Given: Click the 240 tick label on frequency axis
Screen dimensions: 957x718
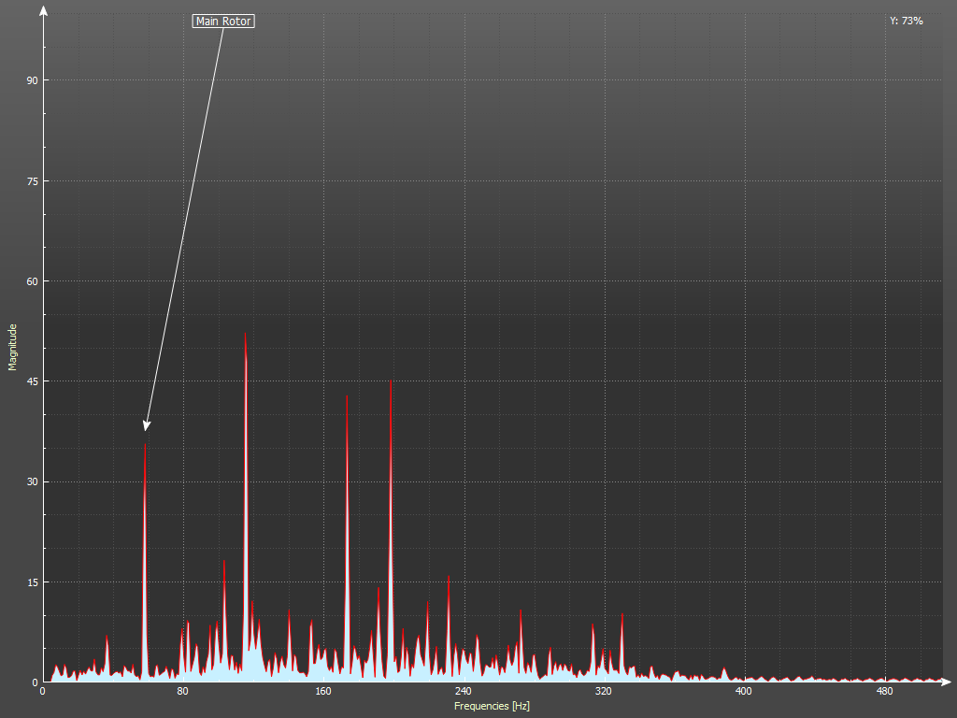Looking at the screenshot, I should (463, 693).
